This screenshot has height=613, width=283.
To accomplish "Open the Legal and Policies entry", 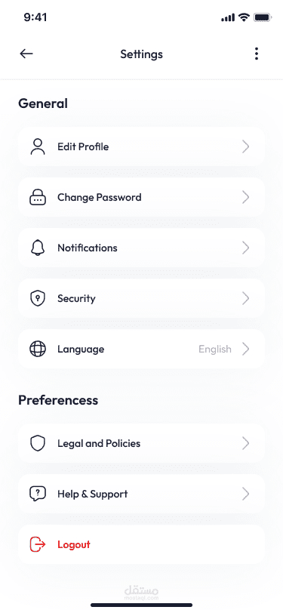I will (x=142, y=443).
